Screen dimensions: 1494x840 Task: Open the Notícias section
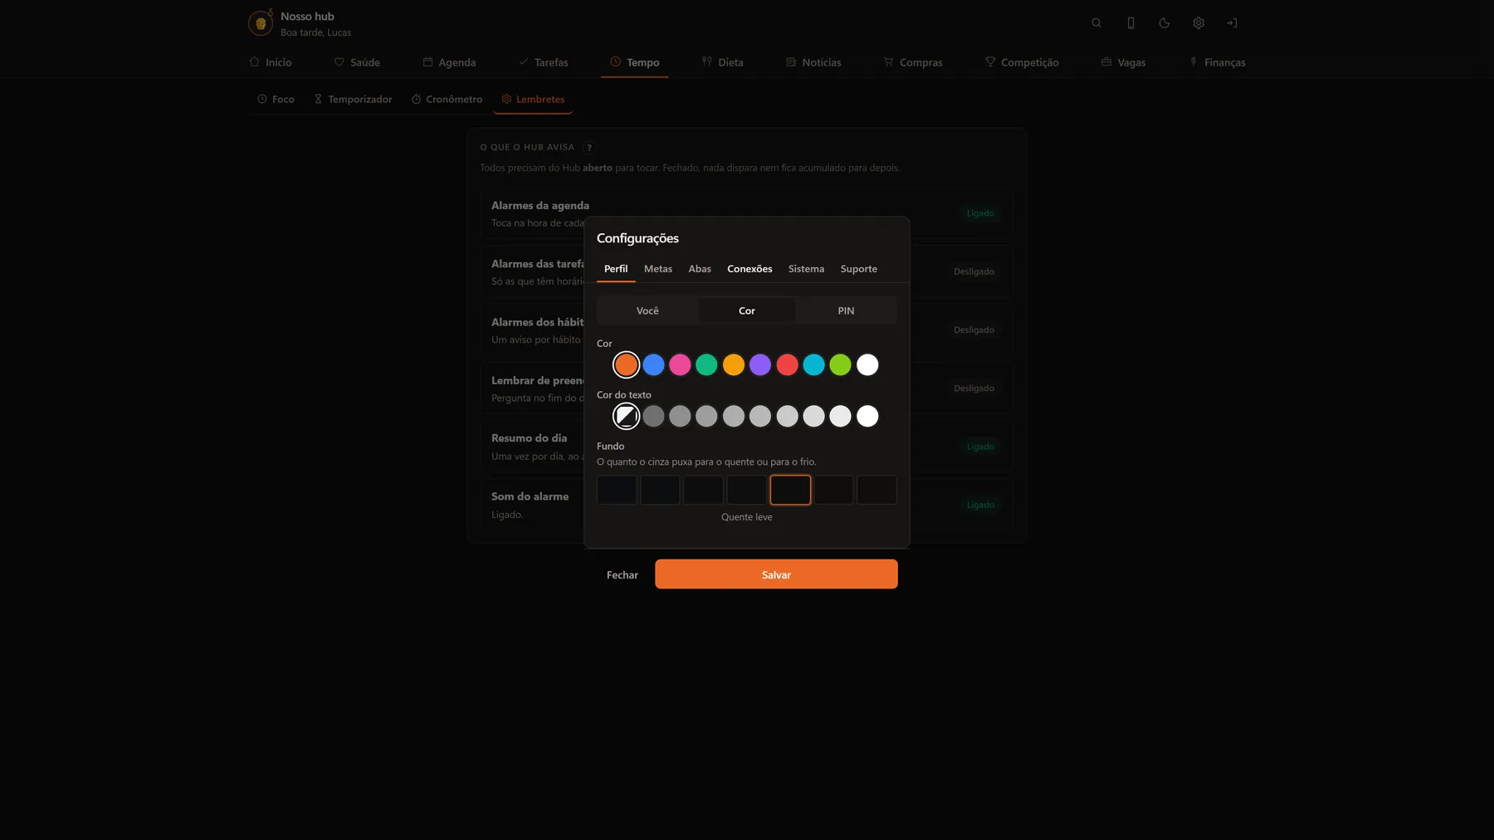pyautogui.click(x=813, y=62)
